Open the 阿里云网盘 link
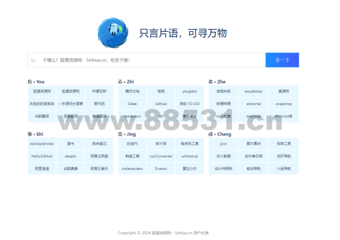340x240 pixels. (x=99, y=156)
